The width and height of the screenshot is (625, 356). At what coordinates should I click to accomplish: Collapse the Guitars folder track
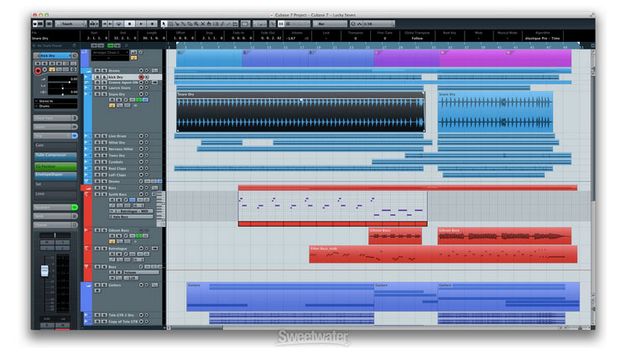[x=87, y=285]
